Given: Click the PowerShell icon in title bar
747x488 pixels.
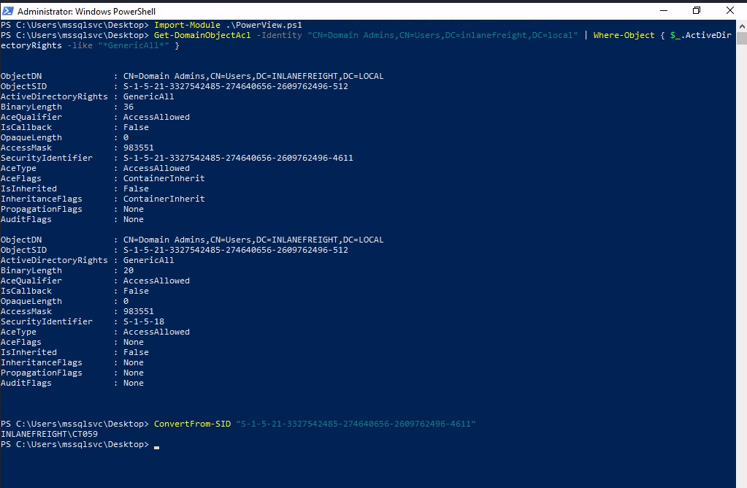Looking at the screenshot, I should point(8,11).
